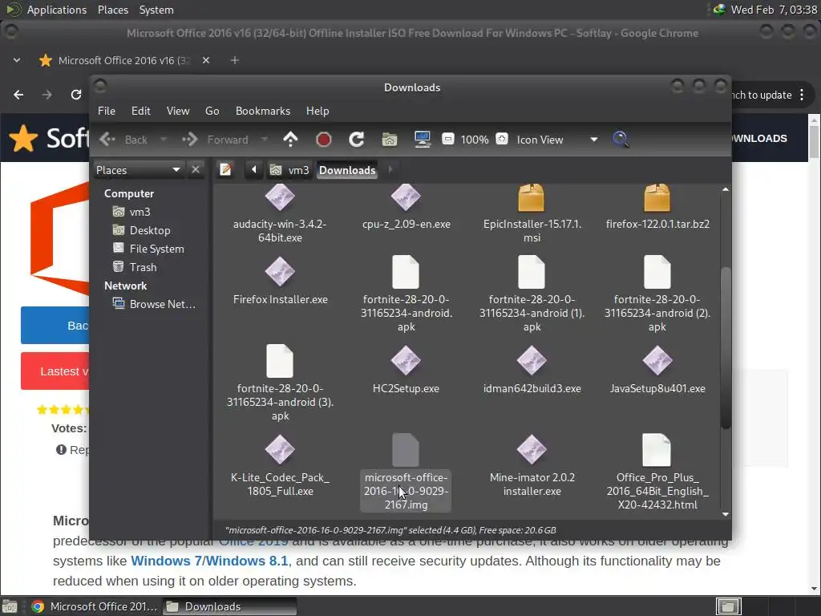Click scrollbar down arrow in file list

coord(725,514)
